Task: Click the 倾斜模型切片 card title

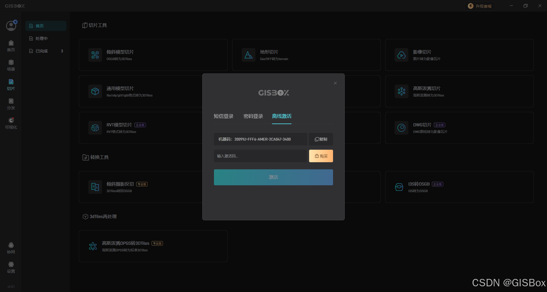Action: pyautogui.click(x=120, y=52)
